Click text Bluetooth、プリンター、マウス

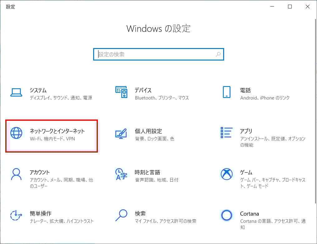pyautogui.click(x=162, y=98)
